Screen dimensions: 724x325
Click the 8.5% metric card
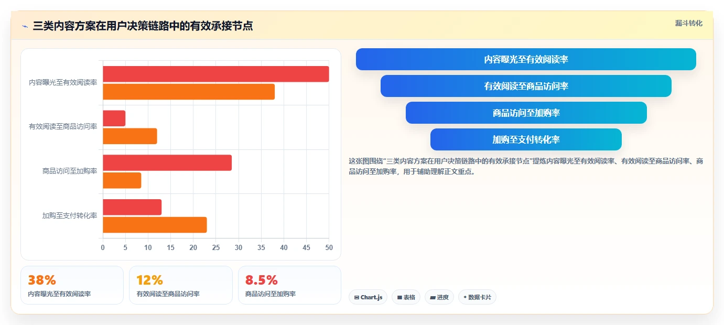[289, 285]
